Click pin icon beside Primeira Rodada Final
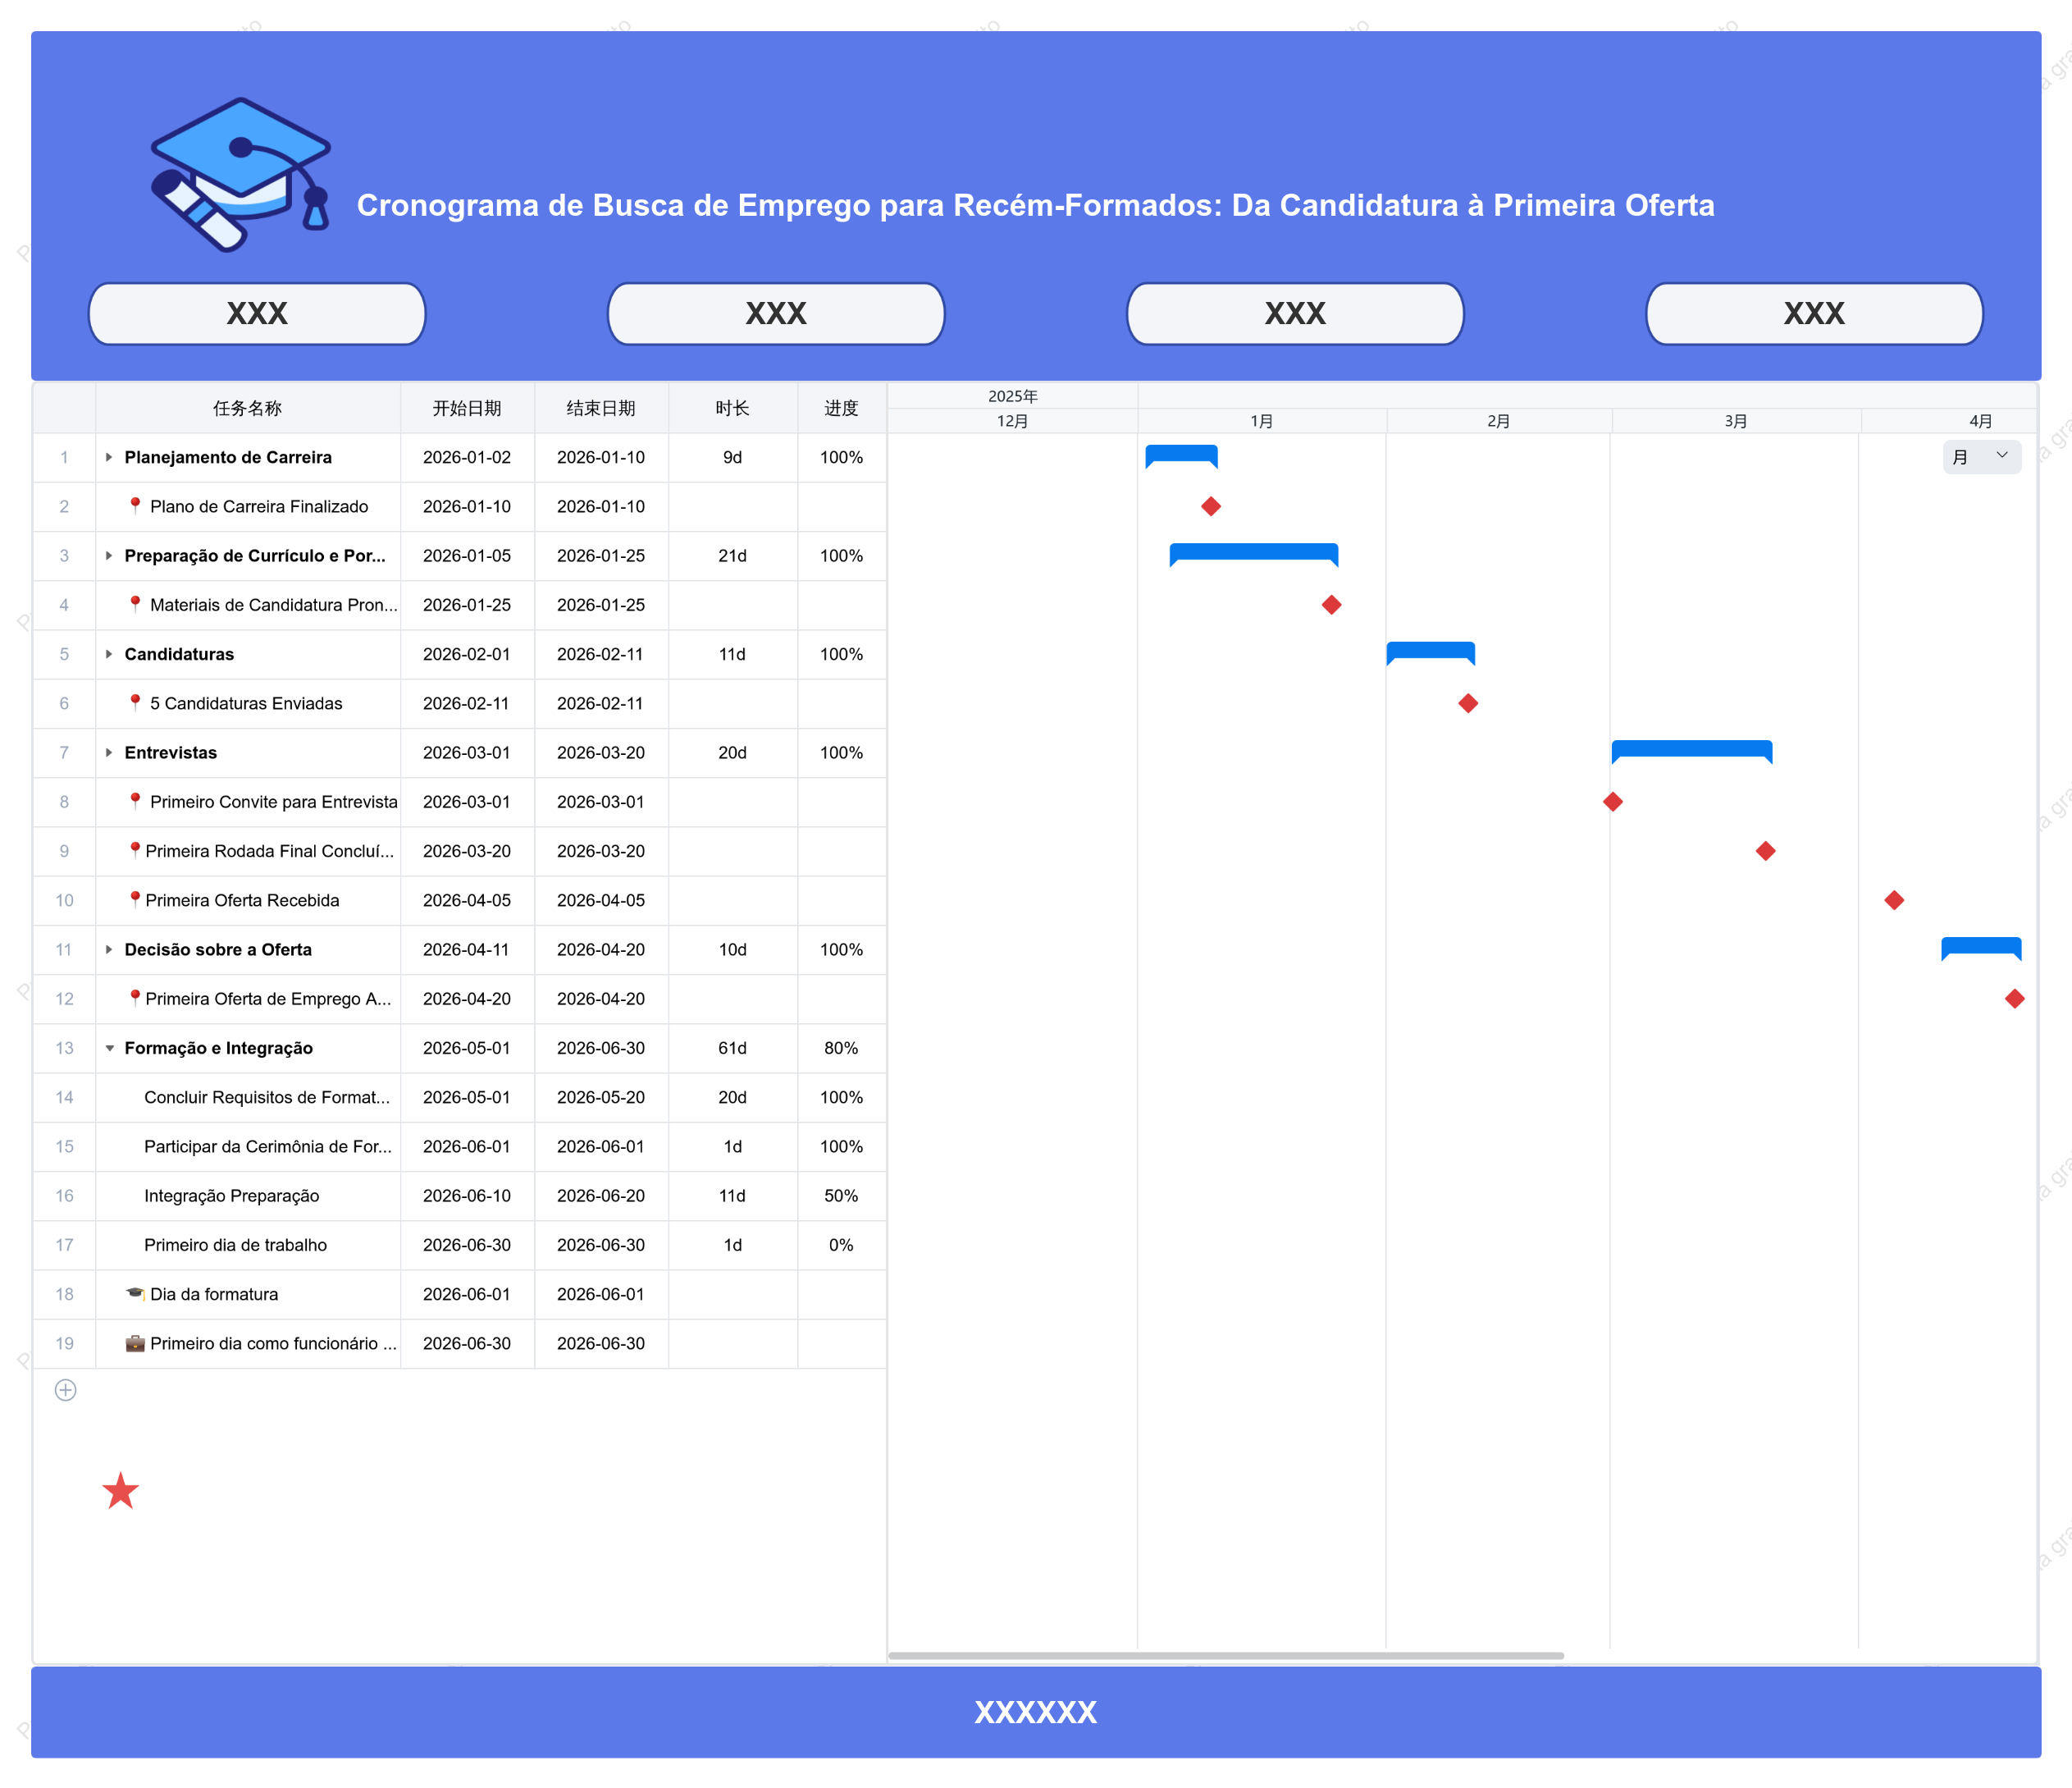Image resolution: width=2072 pixels, height=1788 pixels. (x=135, y=849)
